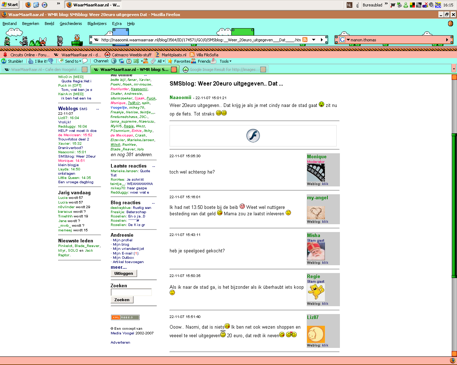This screenshot has height=365, width=457.
Task: Click the Uitloggen button
Action: 124,273
